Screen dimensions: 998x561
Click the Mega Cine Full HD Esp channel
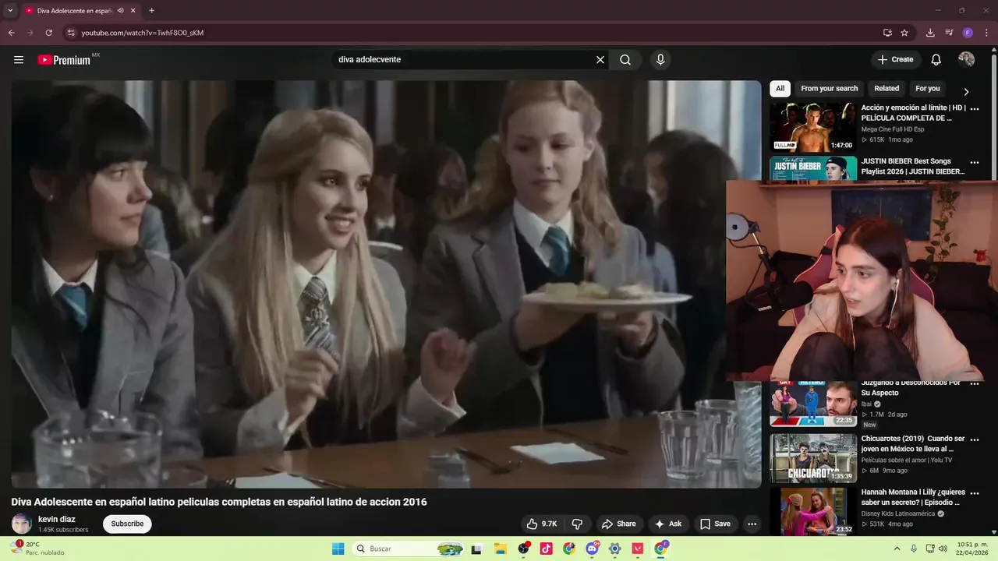tap(892, 129)
